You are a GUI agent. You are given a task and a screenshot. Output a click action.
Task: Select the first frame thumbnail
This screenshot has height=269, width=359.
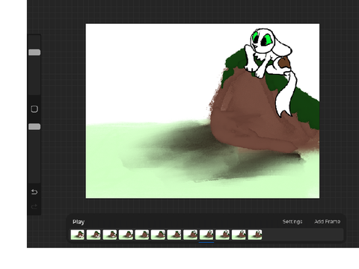coord(78,235)
